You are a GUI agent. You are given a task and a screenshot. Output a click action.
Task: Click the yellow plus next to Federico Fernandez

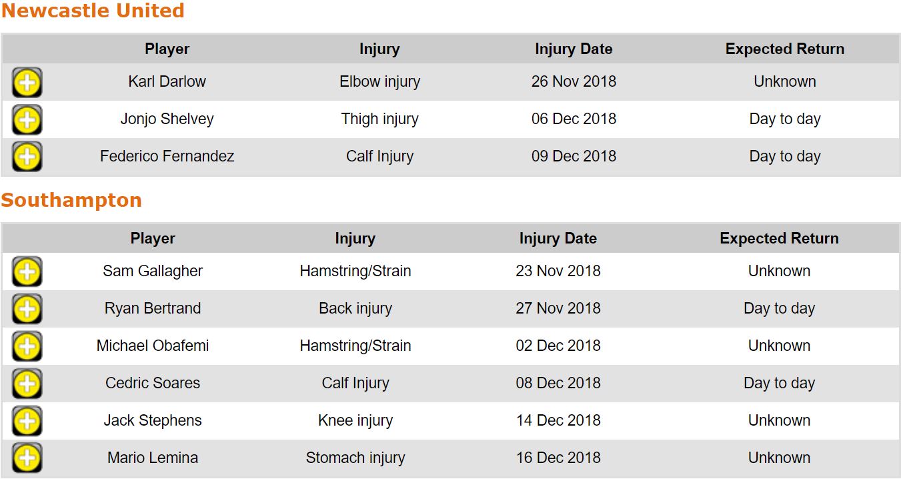point(27,157)
